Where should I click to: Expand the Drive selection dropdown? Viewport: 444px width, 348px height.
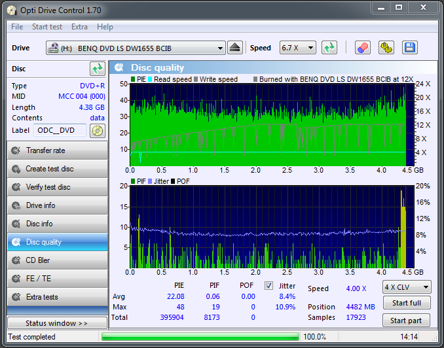pos(220,48)
